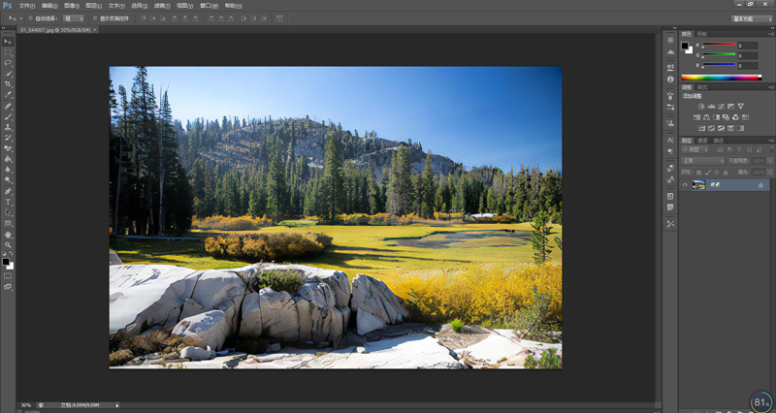776x413 pixels.
Task: Open the blend mode 正常 dropdown
Action: coord(702,161)
